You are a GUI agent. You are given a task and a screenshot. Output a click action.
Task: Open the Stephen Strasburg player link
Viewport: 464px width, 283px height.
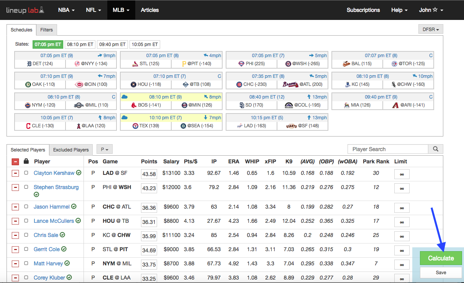tap(56, 187)
